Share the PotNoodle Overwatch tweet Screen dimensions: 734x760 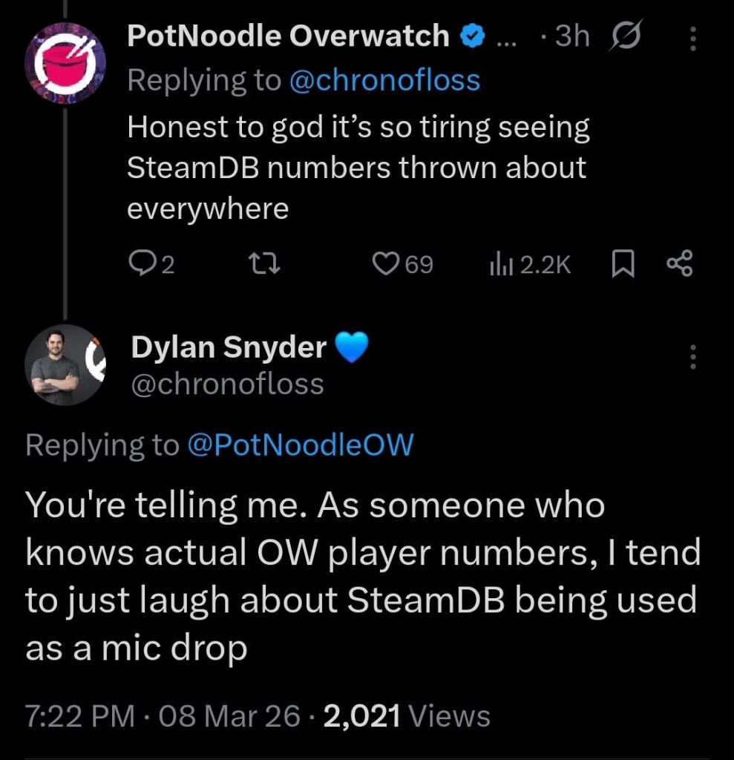coord(680,264)
